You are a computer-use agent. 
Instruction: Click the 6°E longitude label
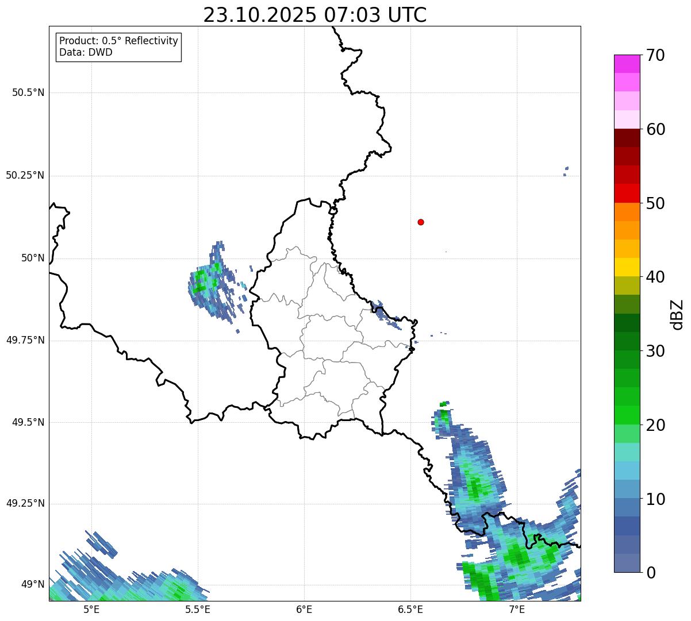click(304, 610)
